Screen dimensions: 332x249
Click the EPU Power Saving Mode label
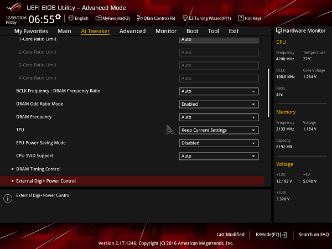(x=41, y=143)
